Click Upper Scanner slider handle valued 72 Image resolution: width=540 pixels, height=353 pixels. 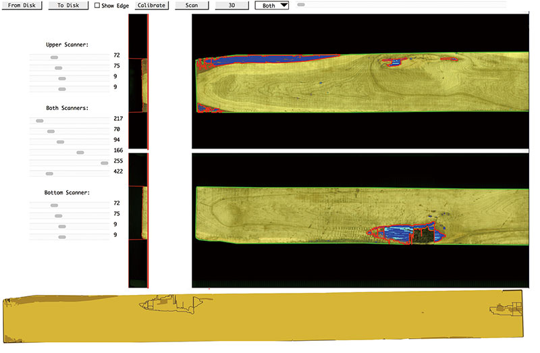54,57
